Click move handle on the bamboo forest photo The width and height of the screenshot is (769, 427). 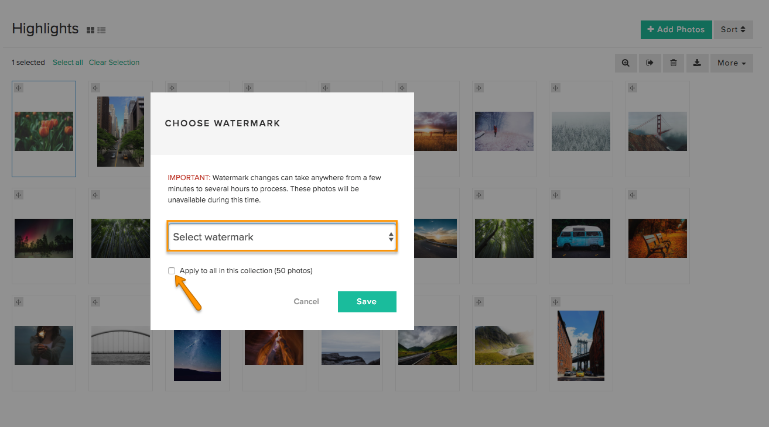[95, 195]
